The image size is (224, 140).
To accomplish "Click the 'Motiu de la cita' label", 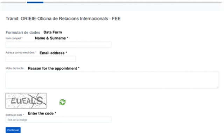I will point(15,68).
